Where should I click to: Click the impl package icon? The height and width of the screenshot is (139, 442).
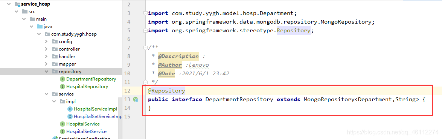click(x=62, y=102)
